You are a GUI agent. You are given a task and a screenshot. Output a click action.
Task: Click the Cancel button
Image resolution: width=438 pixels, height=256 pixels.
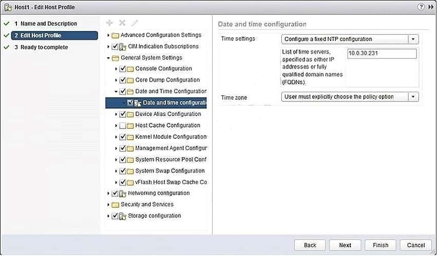415,245
